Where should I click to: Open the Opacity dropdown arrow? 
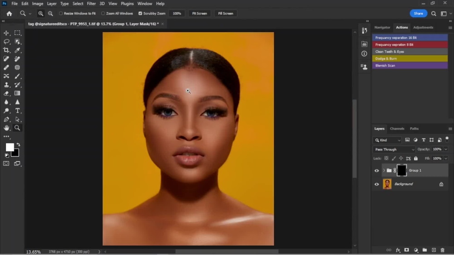click(x=446, y=149)
